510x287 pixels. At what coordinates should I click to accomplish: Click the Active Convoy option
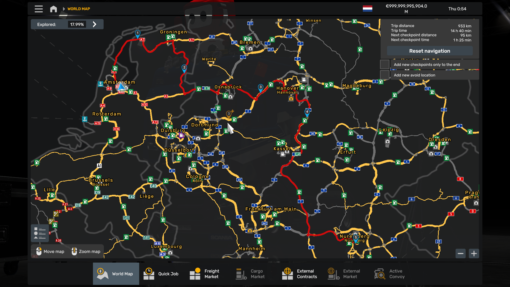click(390, 274)
